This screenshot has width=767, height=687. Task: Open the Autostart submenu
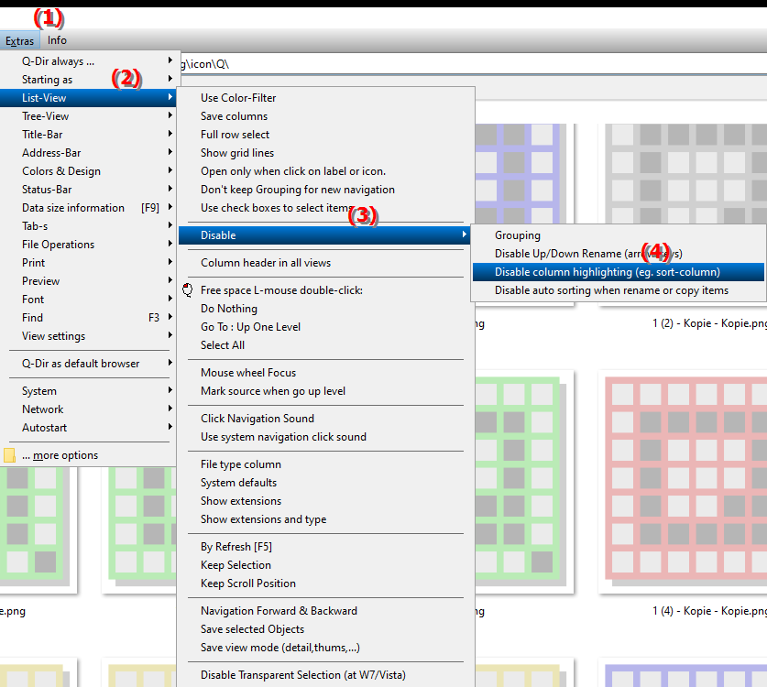(x=89, y=428)
